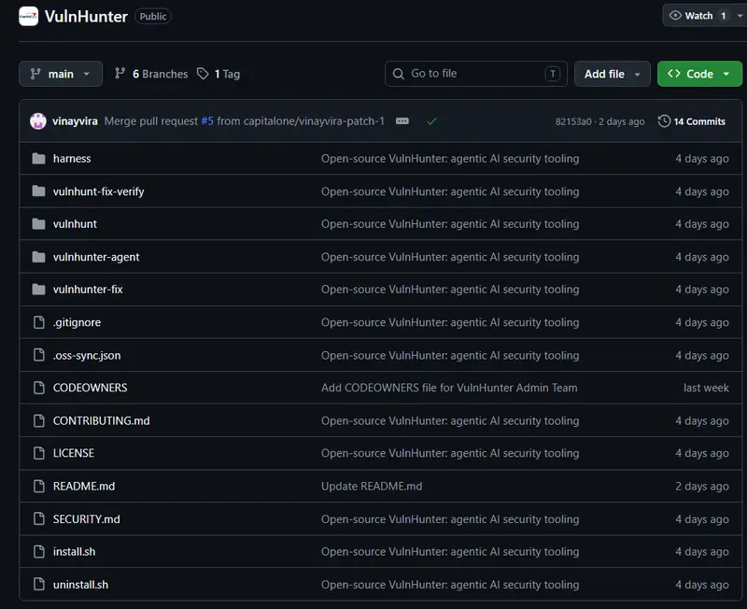Show the green check status details
747x609 pixels.
coord(431,121)
